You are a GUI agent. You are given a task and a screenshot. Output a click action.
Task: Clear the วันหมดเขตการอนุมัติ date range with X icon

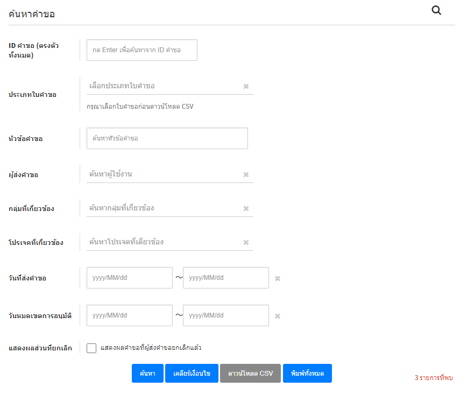278,316
